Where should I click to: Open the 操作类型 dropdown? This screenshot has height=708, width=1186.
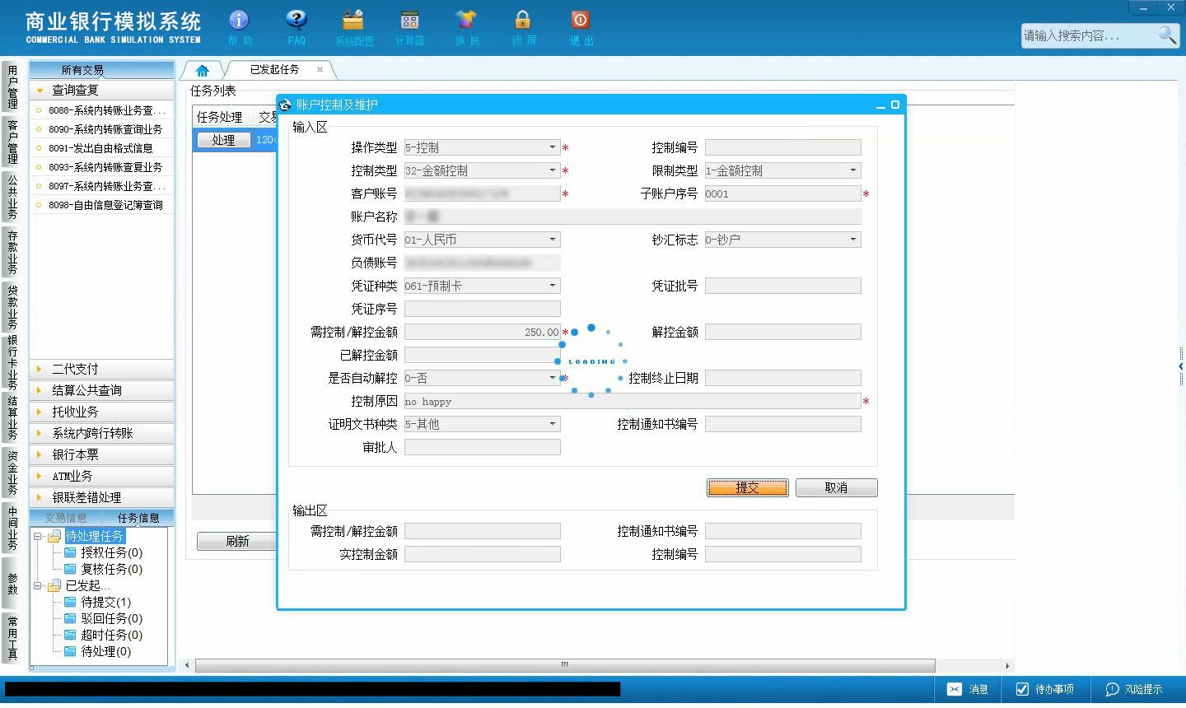point(553,147)
